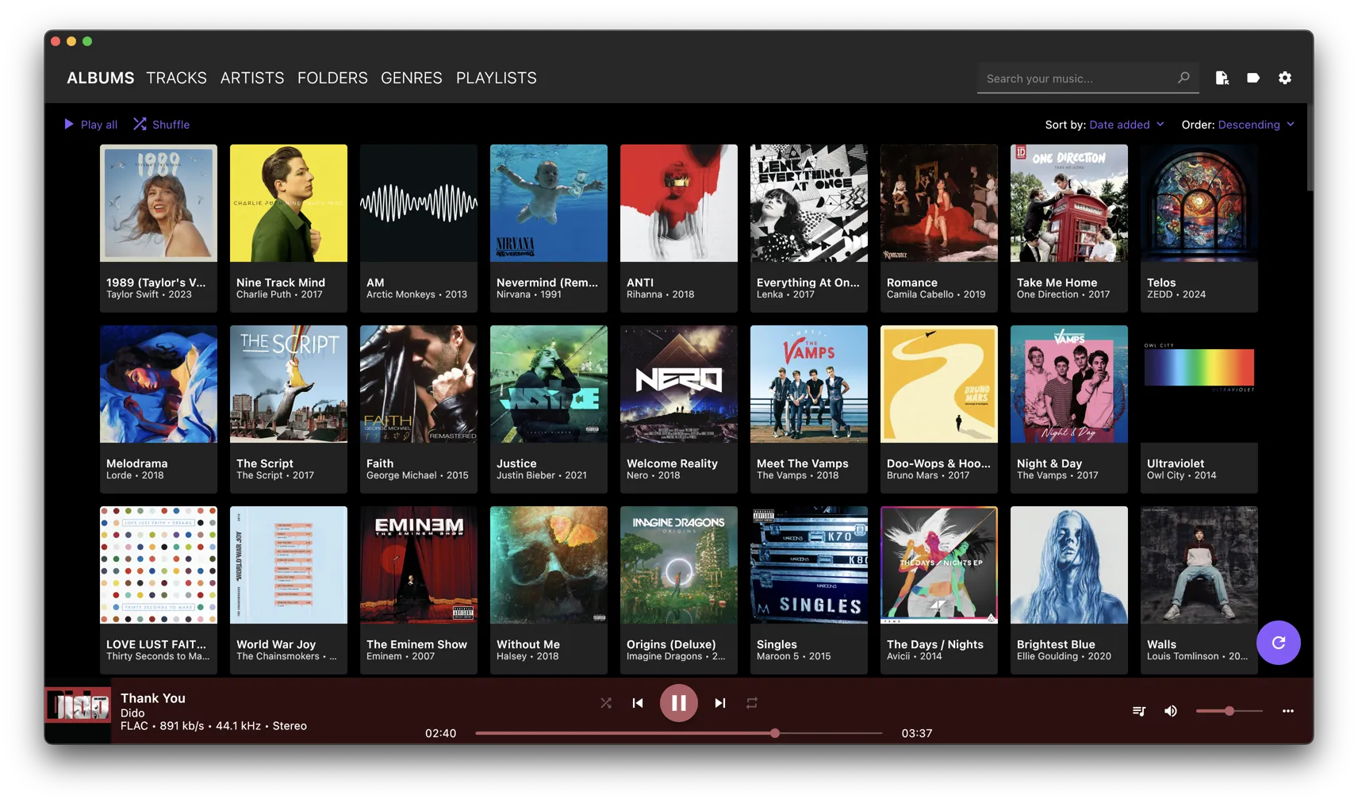Toggle repeat mode in the player bar
Viewport: 1358px width, 803px height.
(751, 703)
